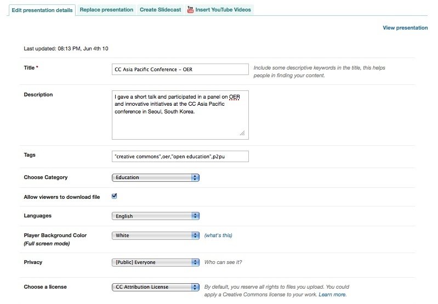Click the YouTube icon in the tab bar
This screenshot has height=304, width=438.
[190, 10]
